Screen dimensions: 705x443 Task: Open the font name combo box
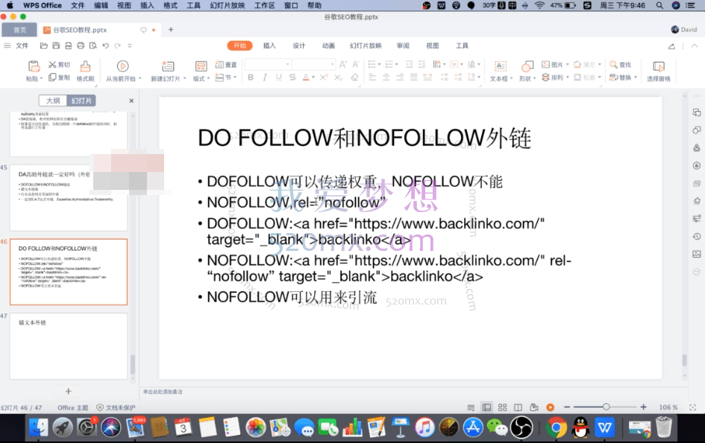[x=267, y=65]
